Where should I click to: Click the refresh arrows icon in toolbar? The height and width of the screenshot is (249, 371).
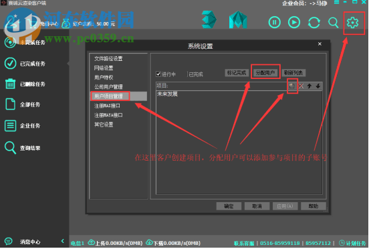point(314,23)
